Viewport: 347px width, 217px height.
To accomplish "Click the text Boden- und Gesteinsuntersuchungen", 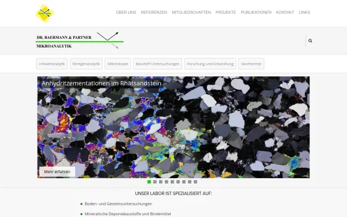I will tap(119, 204).
